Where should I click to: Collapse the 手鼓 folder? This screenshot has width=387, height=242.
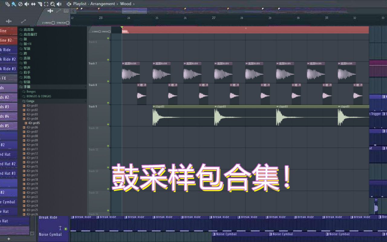point(25,87)
